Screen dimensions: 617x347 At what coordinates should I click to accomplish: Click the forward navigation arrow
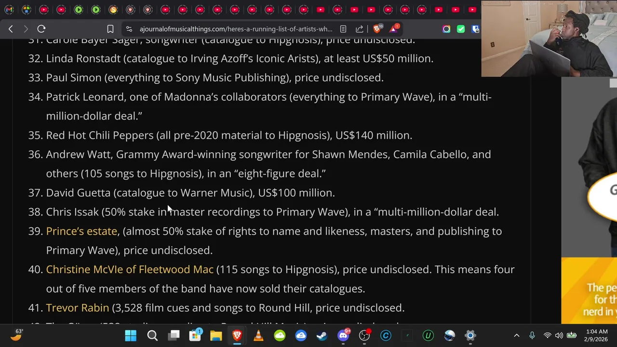[x=26, y=29]
